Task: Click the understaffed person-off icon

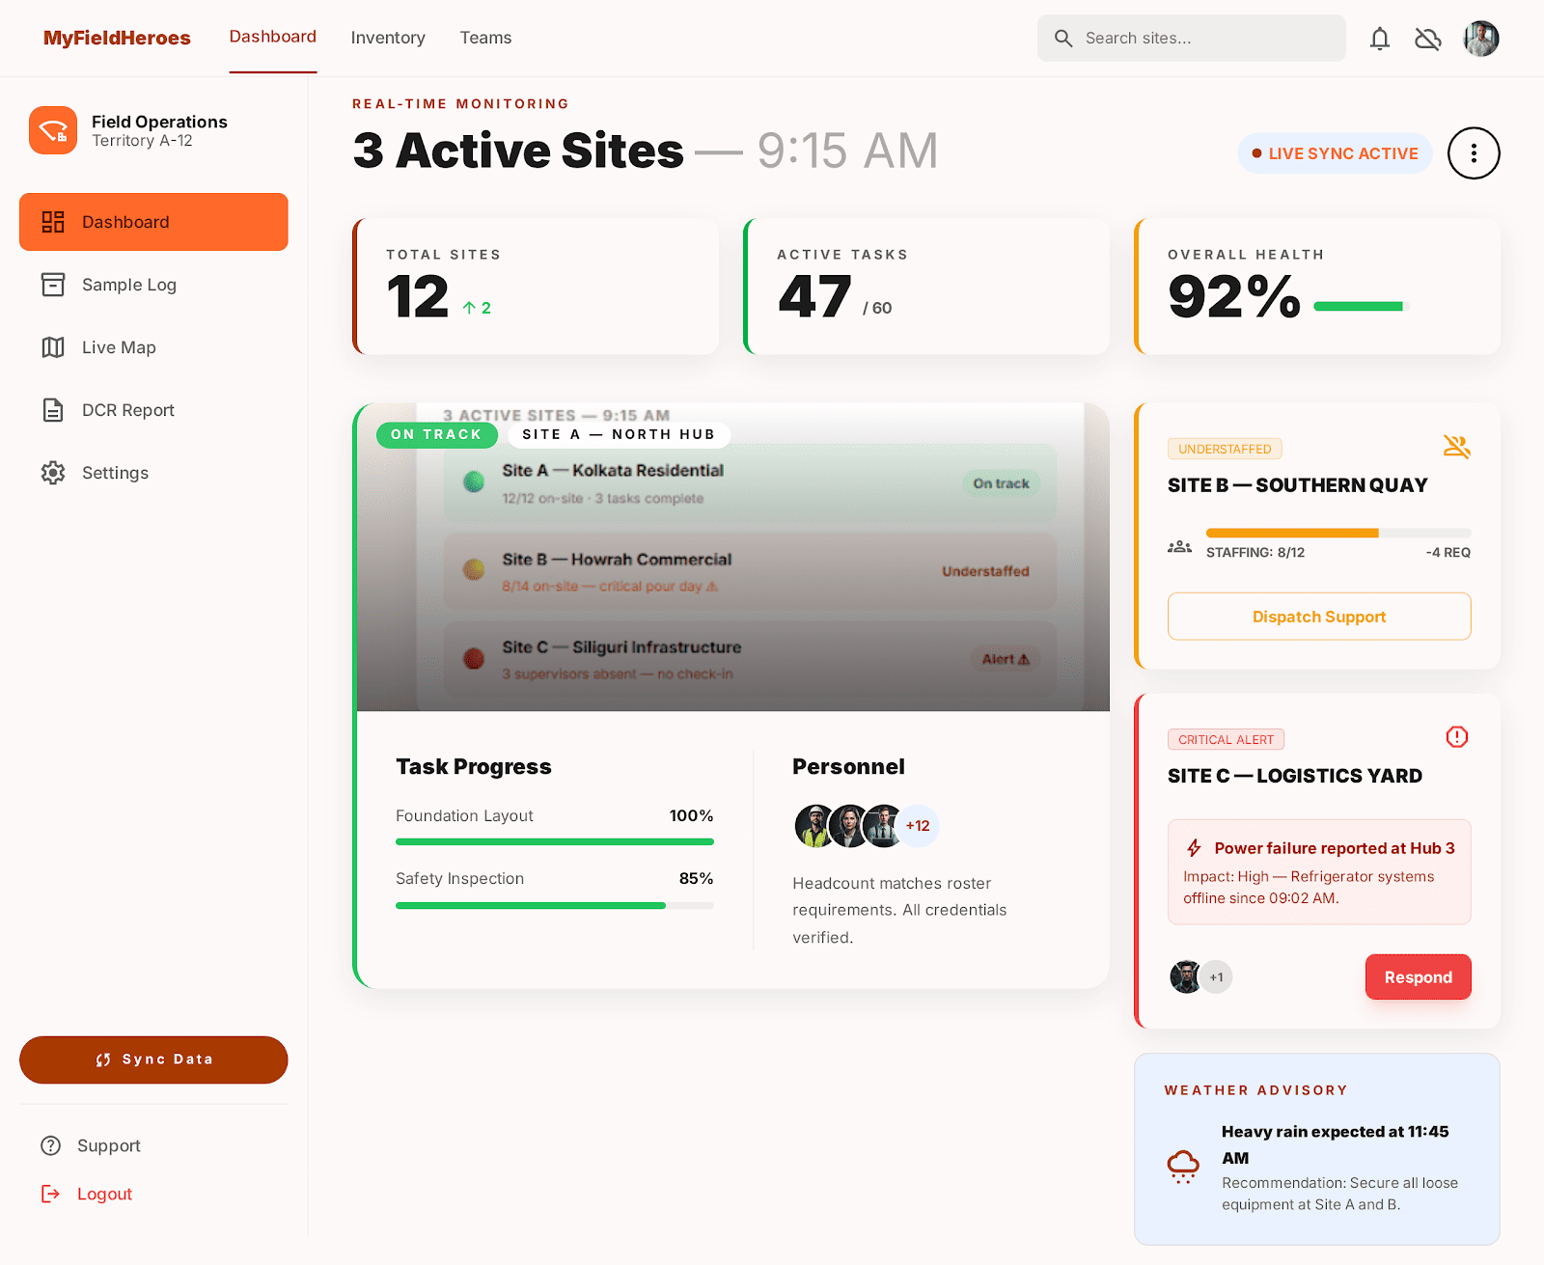Action: click(x=1457, y=447)
